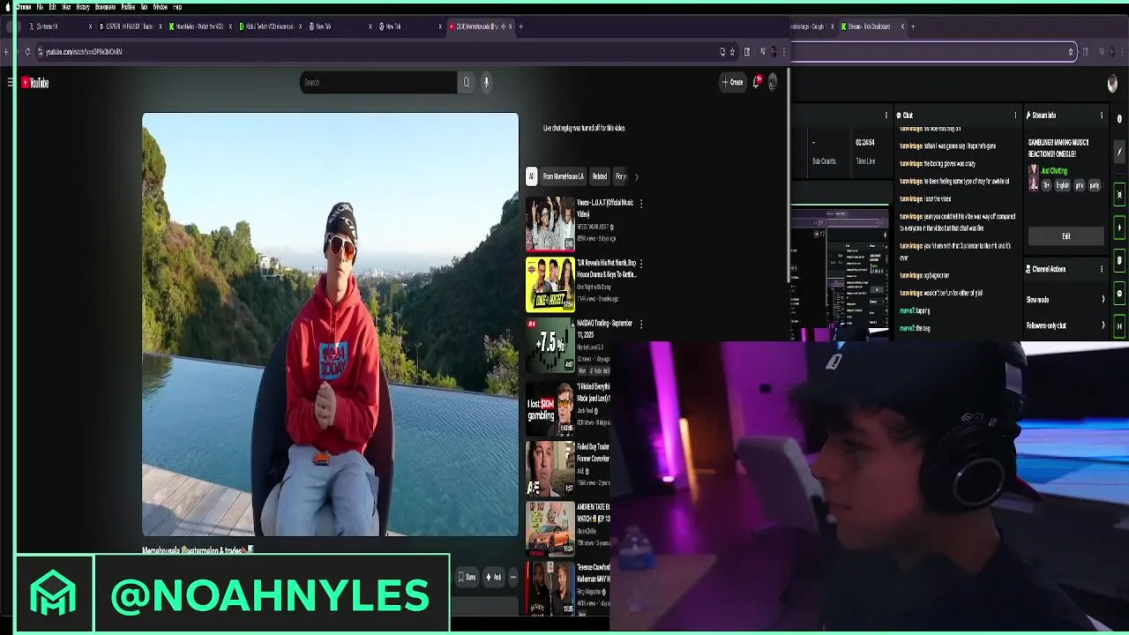
Task: Open options for the NASDAQ Trading video
Action: tap(640, 324)
